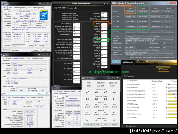178x134 pixels.
Task: Open Settings in RealTemp
Action: [x=115, y=125]
